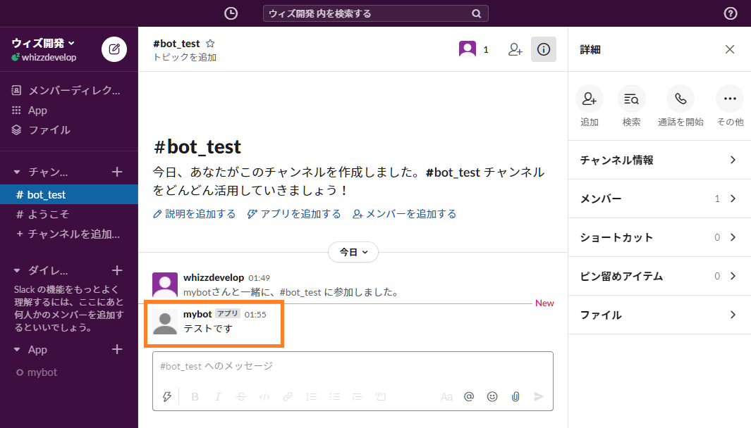Open the history clock icon at the top

click(230, 13)
